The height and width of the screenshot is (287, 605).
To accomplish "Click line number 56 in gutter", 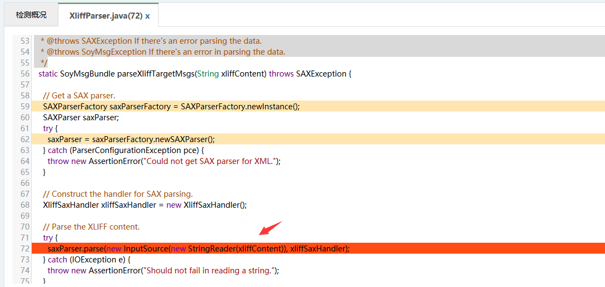I will pos(25,73).
